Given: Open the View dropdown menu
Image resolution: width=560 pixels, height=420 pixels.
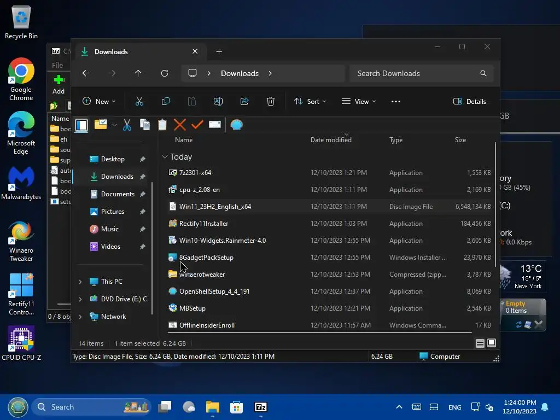Looking at the screenshot, I should coord(359,101).
